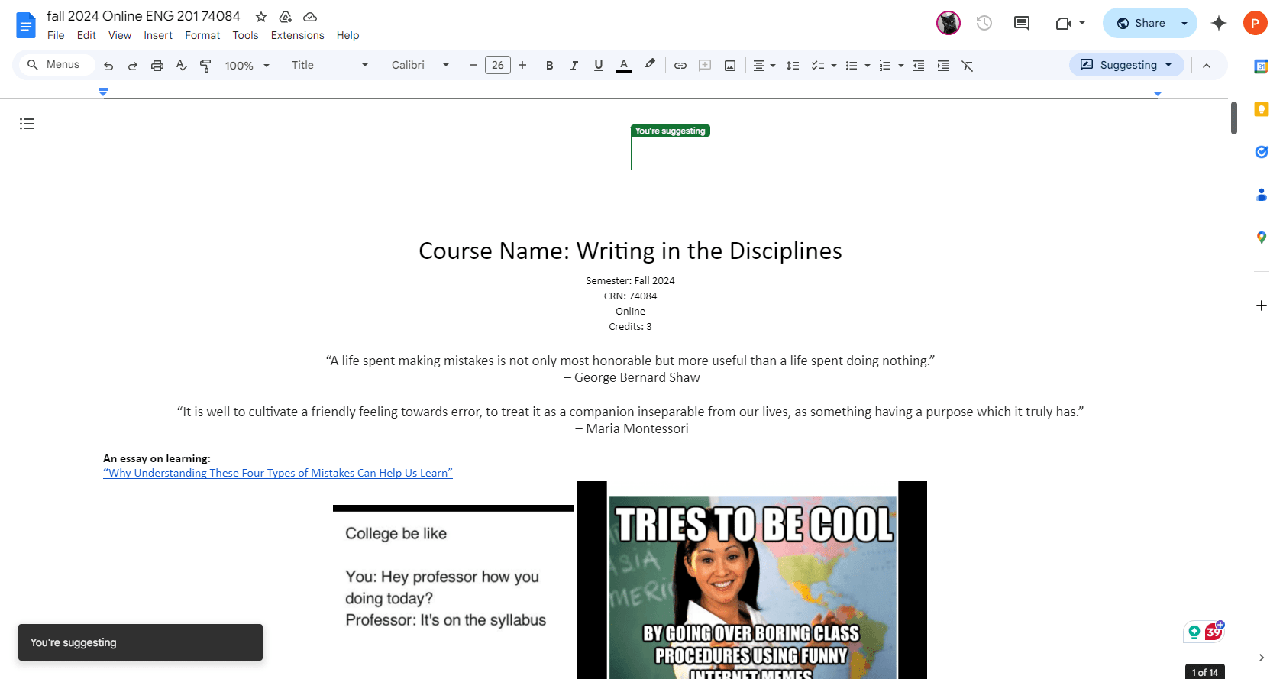Open the text color picker
This screenshot has height=679, width=1283.
click(x=624, y=66)
